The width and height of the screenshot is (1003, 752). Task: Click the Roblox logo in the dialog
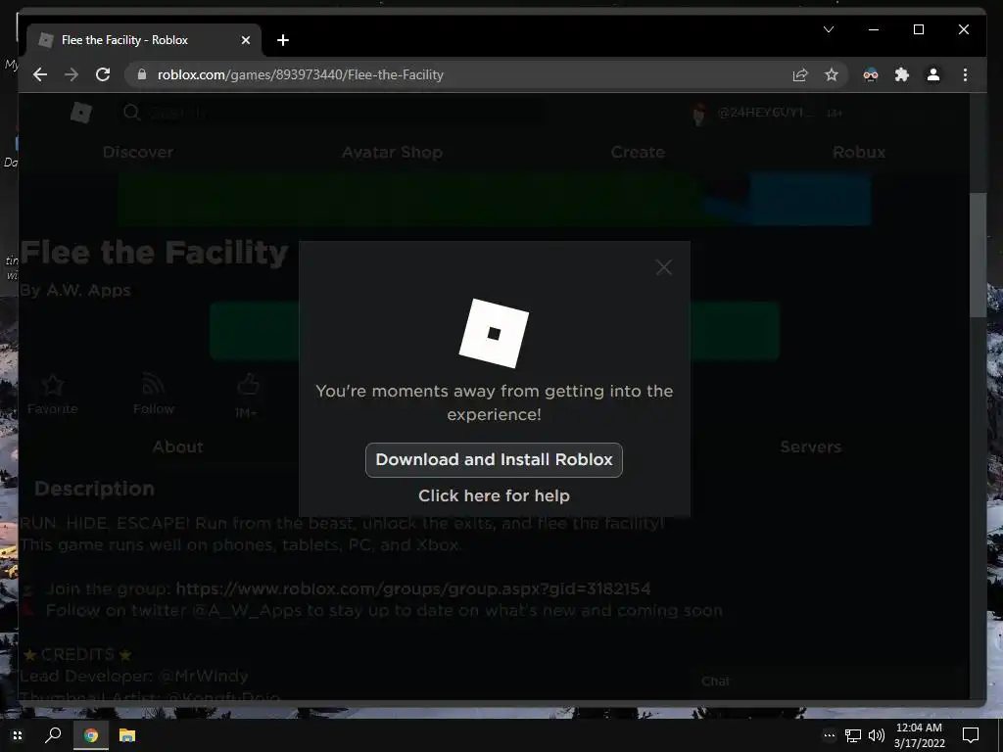[x=494, y=333]
